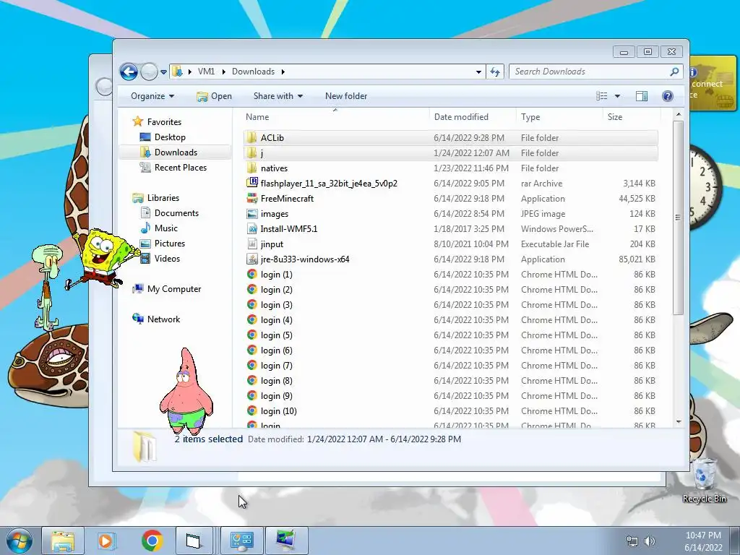Select the login (5) Chrome file icon
The width and height of the screenshot is (740, 555).
252,335
